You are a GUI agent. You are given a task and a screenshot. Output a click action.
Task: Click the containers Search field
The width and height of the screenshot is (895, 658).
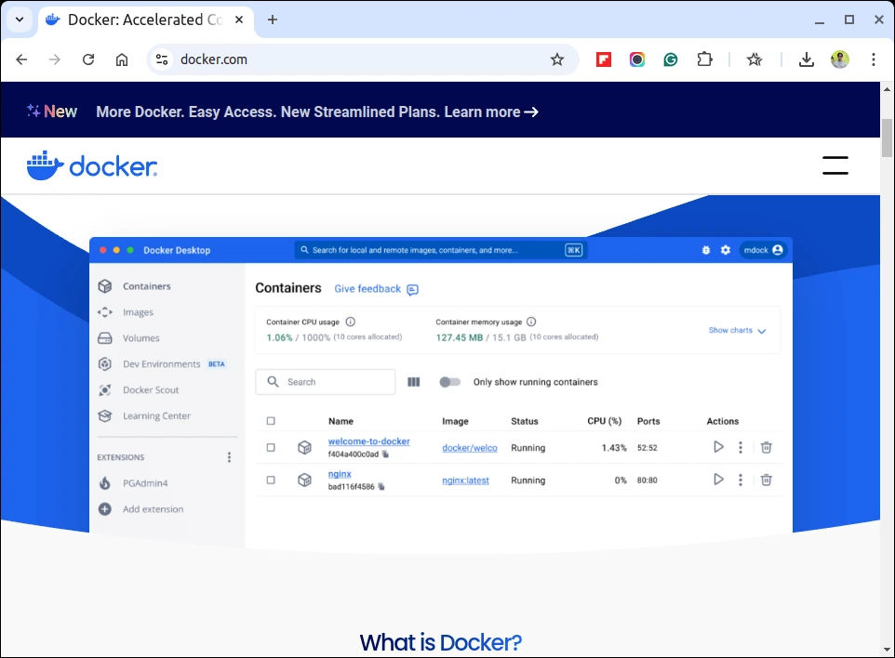[326, 382]
